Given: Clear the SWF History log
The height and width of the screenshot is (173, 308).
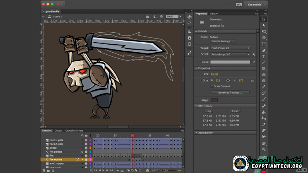Looking at the screenshot, I should 235,111.
